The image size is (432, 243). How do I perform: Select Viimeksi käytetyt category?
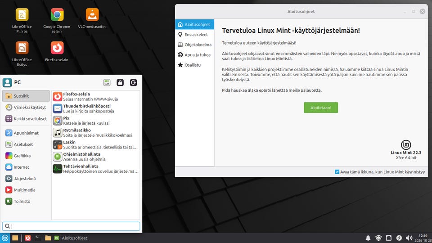[x=26, y=107]
